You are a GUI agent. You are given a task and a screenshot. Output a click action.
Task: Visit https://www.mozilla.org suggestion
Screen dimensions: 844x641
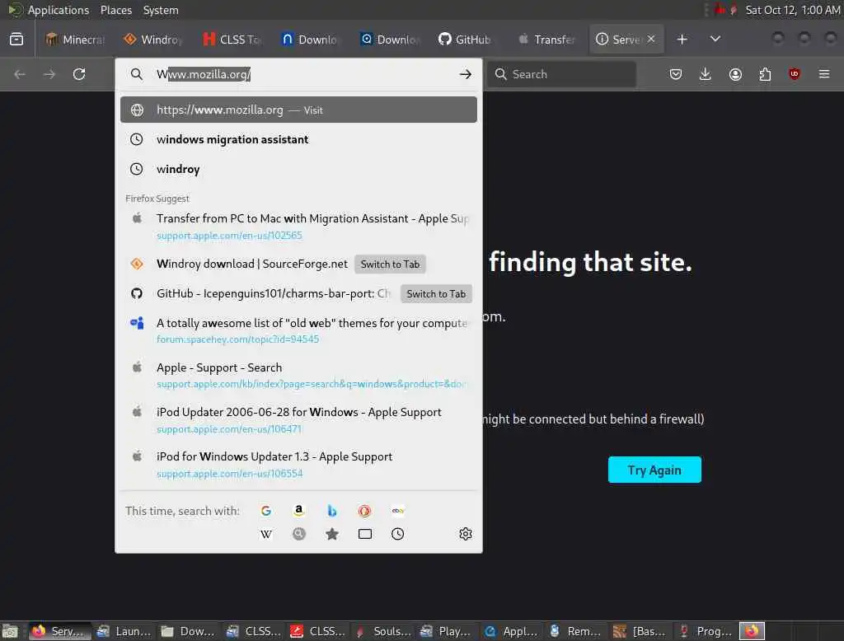click(x=298, y=110)
